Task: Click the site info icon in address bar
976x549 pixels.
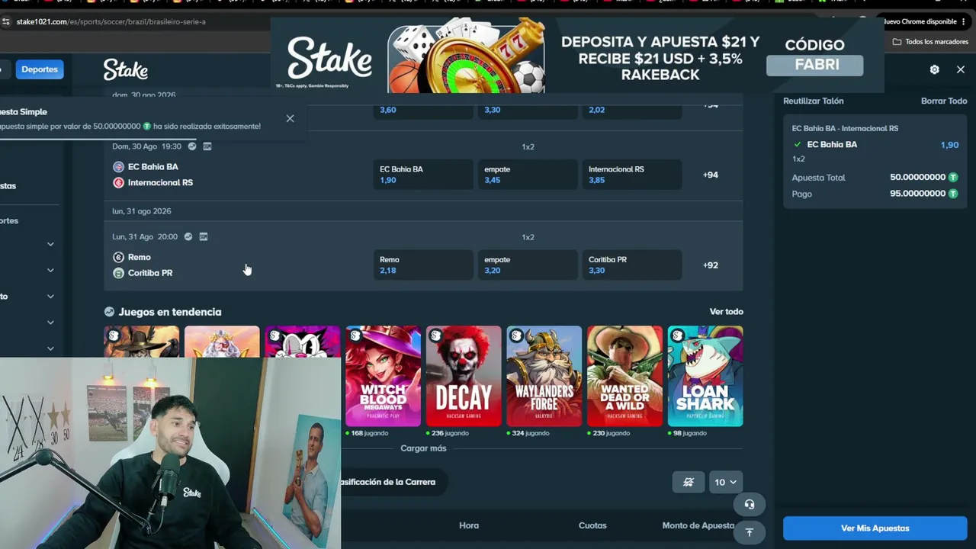Action: (6, 21)
